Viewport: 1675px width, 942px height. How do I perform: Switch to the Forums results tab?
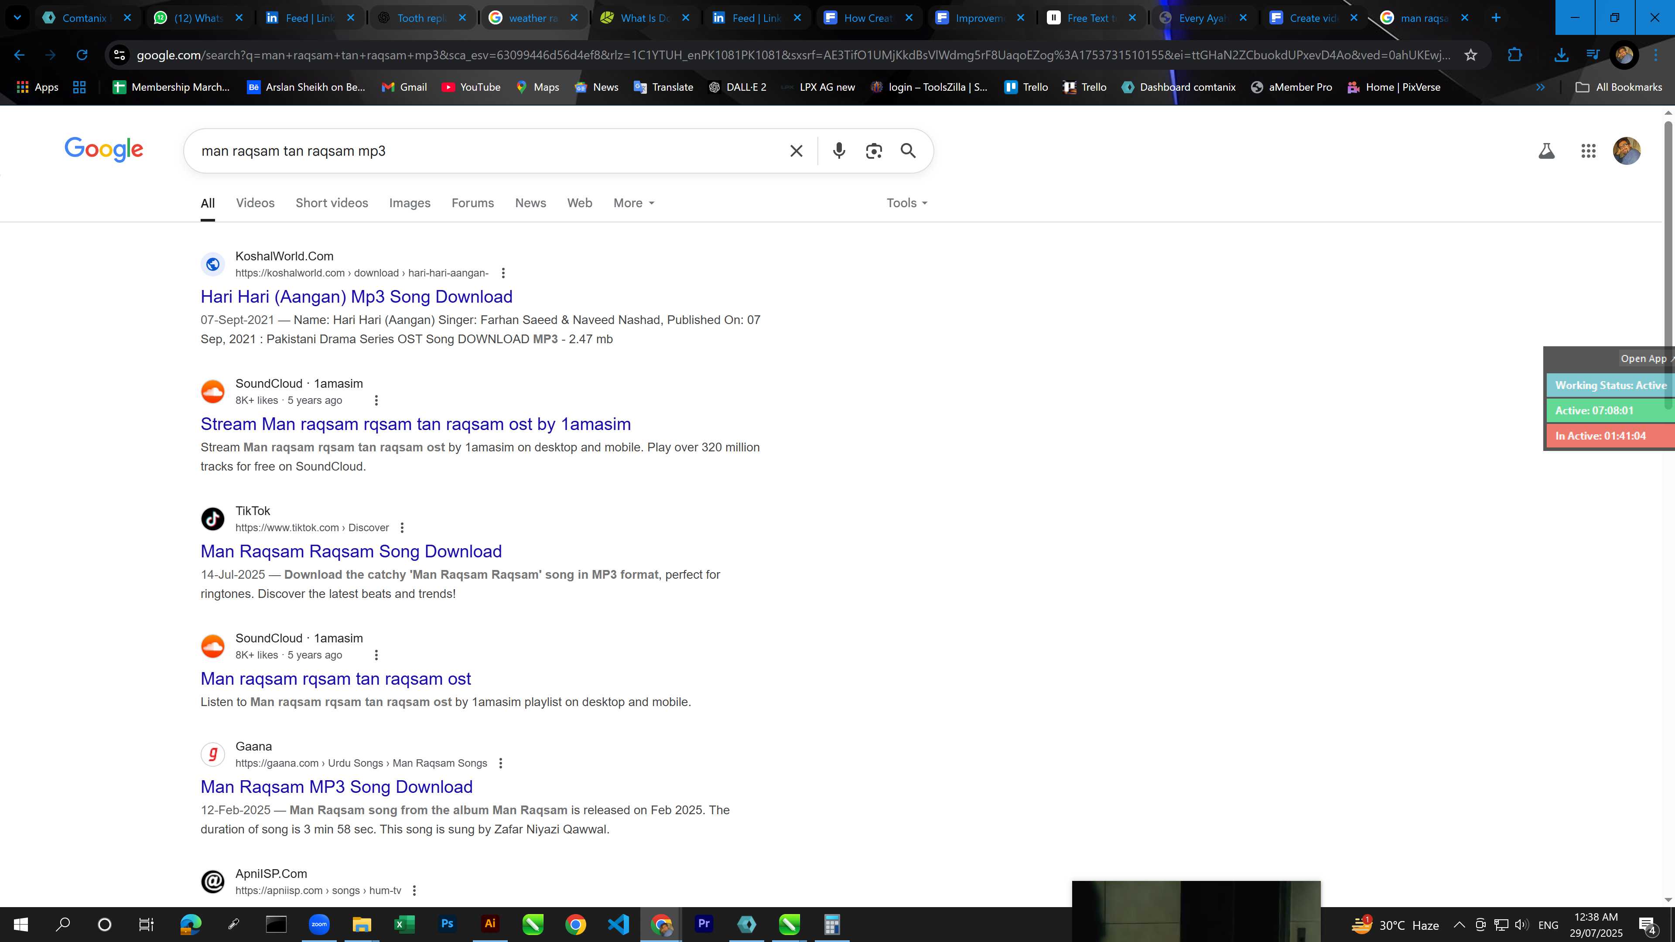pos(473,203)
